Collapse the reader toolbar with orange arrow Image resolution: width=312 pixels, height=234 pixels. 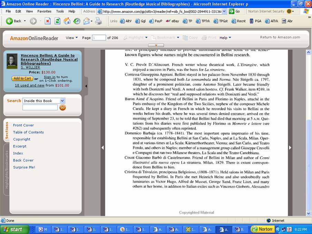coord(156,45)
